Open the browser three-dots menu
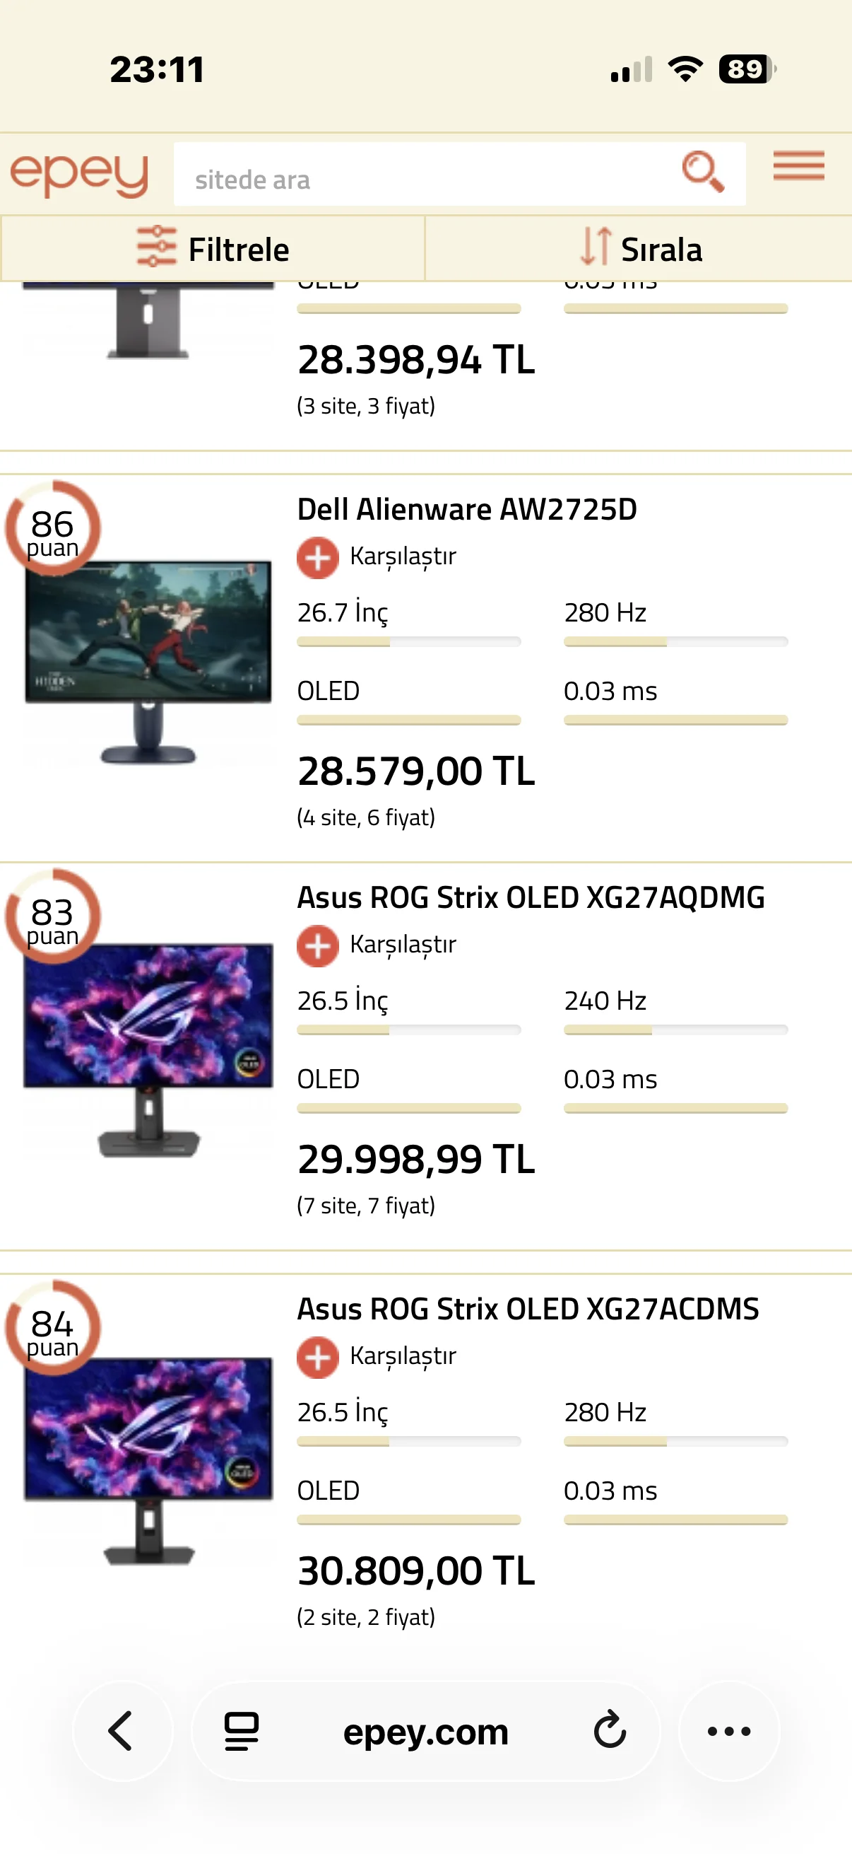The width and height of the screenshot is (852, 1854). point(728,1730)
